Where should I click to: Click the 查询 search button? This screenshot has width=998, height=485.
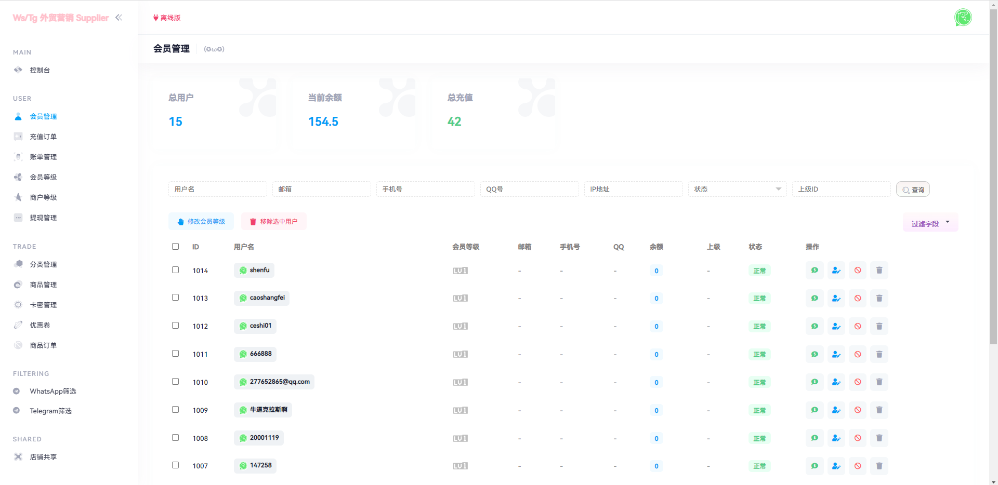click(913, 189)
